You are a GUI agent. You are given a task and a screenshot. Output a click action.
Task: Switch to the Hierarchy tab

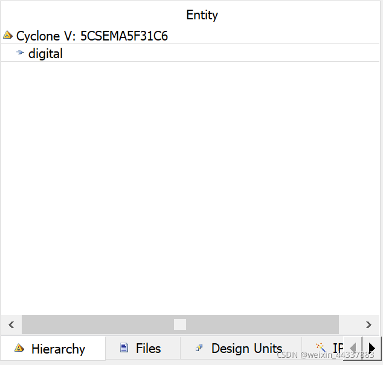(x=53, y=348)
